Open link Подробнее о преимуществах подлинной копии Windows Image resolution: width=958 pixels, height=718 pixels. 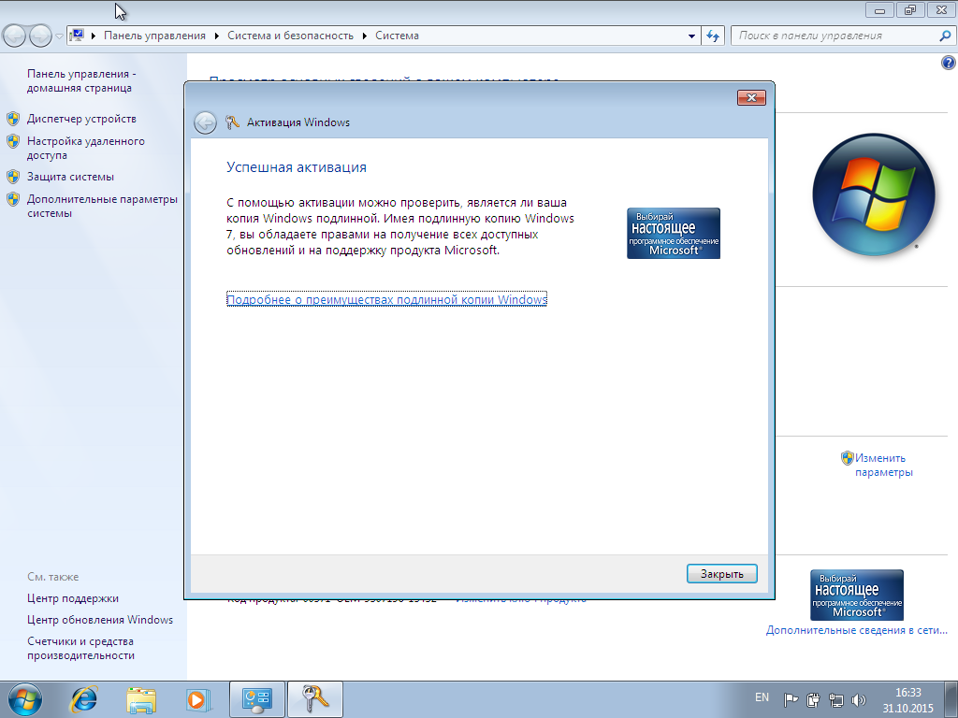(x=386, y=299)
